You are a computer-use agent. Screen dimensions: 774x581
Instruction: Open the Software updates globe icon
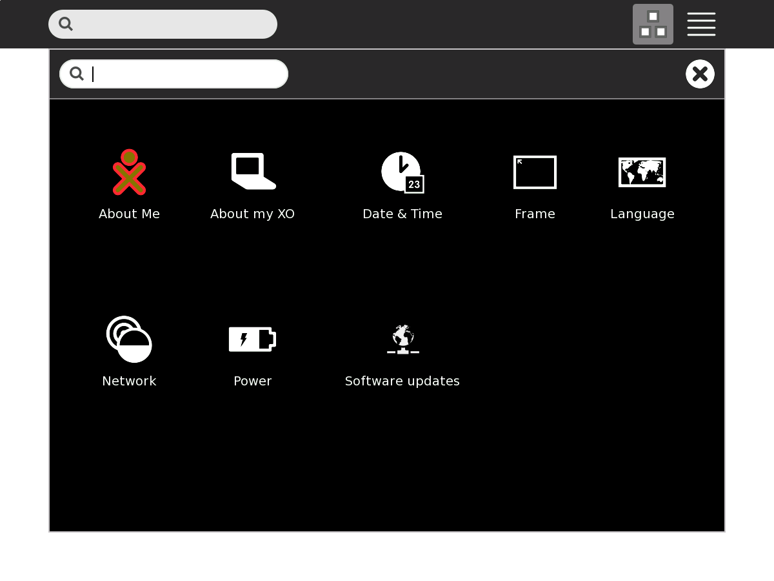402,339
